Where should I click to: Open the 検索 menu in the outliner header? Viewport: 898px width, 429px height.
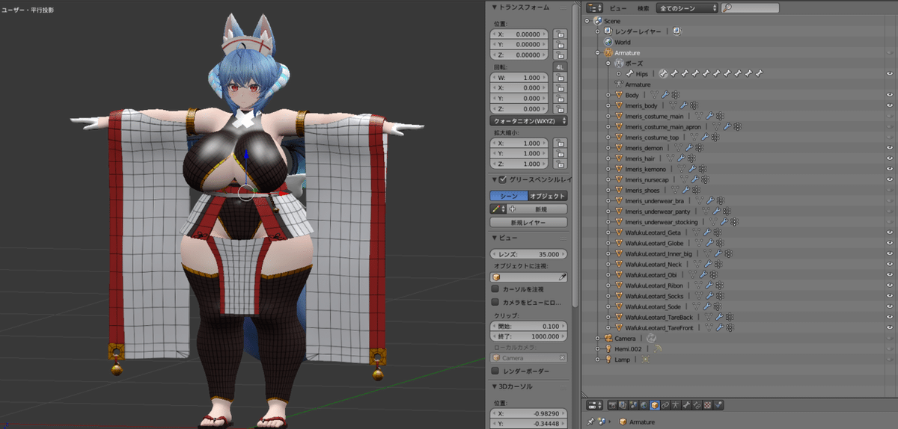click(x=644, y=7)
